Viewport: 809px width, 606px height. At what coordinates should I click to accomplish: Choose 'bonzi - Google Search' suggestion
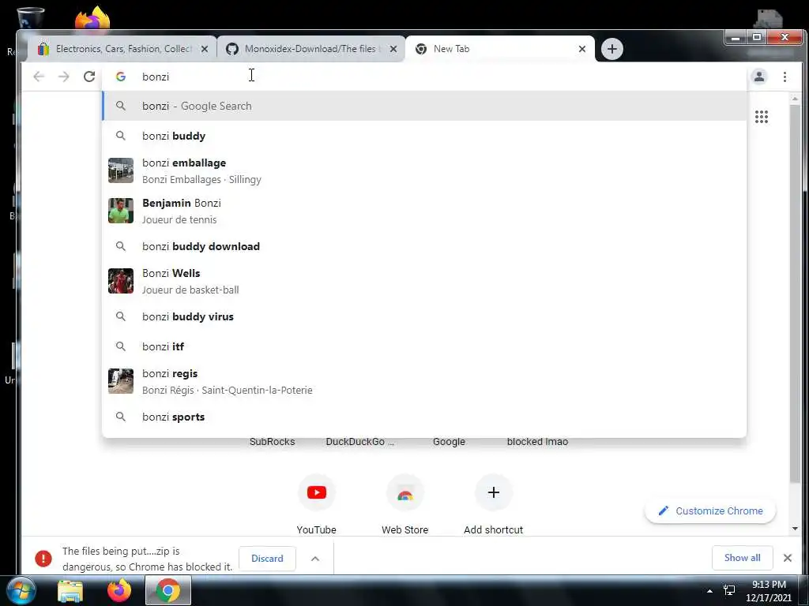tap(424, 106)
